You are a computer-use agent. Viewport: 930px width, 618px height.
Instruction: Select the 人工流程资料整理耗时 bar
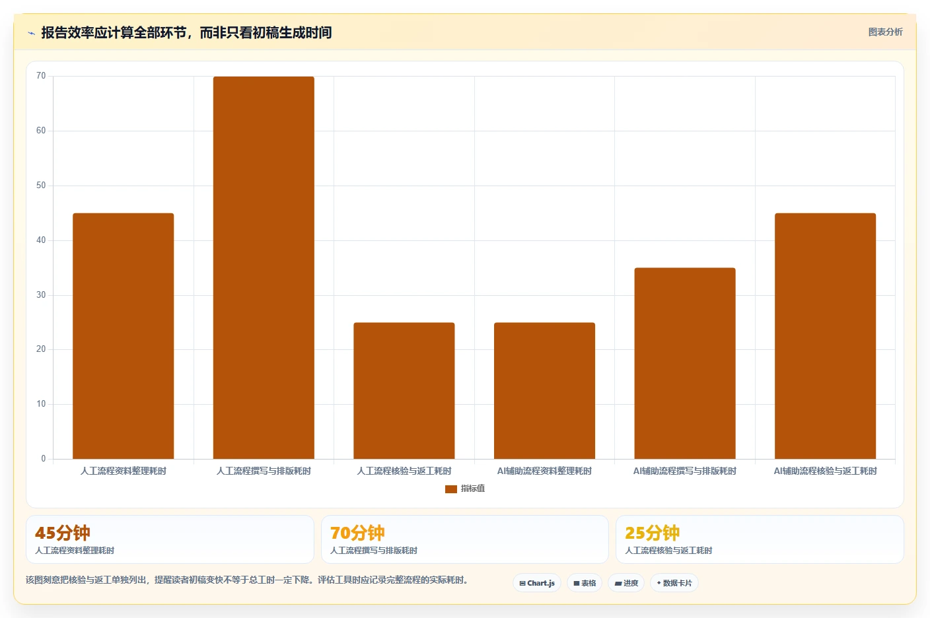coord(124,336)
